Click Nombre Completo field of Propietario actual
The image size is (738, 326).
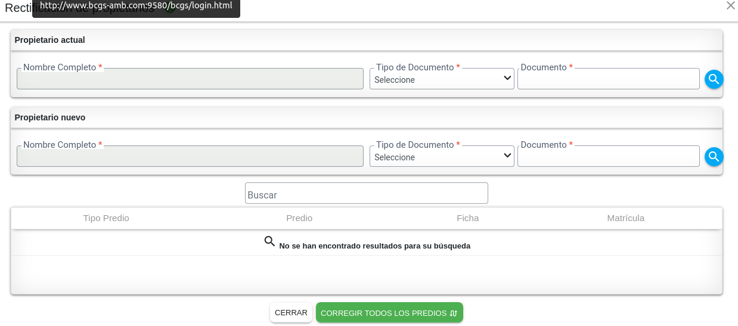click(190, 79)
